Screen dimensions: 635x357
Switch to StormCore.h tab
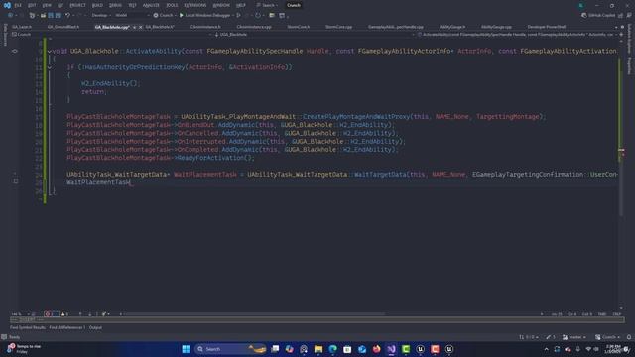298,27
